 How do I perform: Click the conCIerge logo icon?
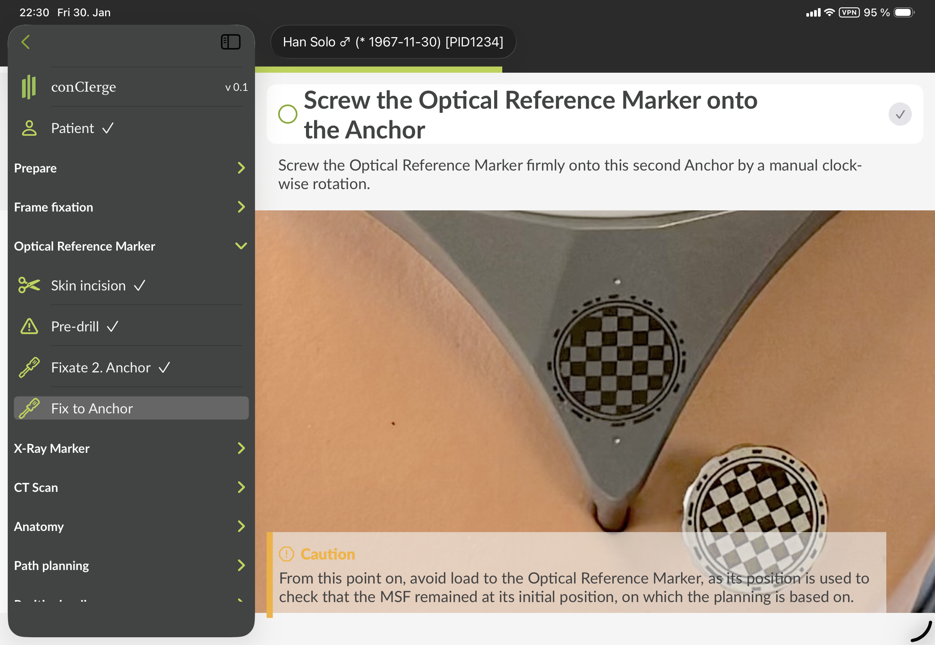pyautogui.click(x=29, y=87)
